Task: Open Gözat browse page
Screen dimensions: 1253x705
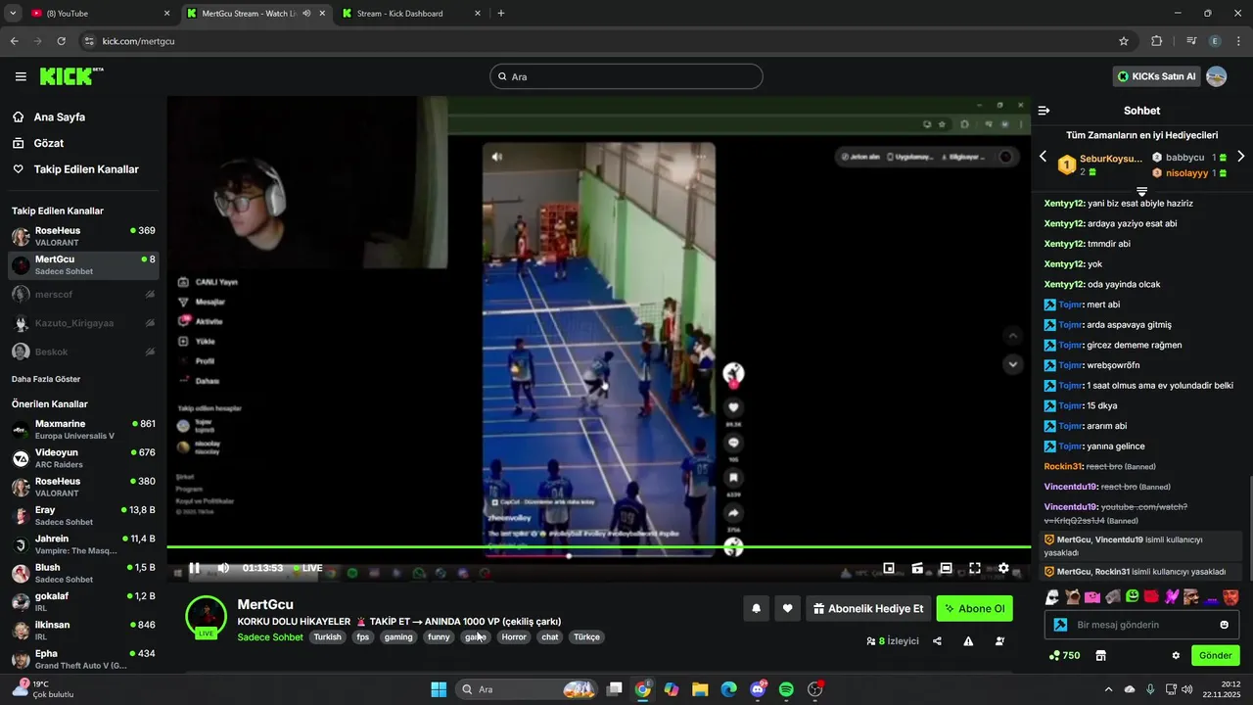Action: [x=49, y=143]
